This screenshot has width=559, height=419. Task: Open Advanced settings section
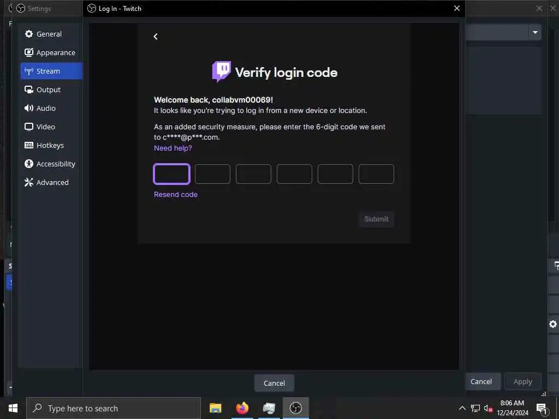[x=51, y=182]
